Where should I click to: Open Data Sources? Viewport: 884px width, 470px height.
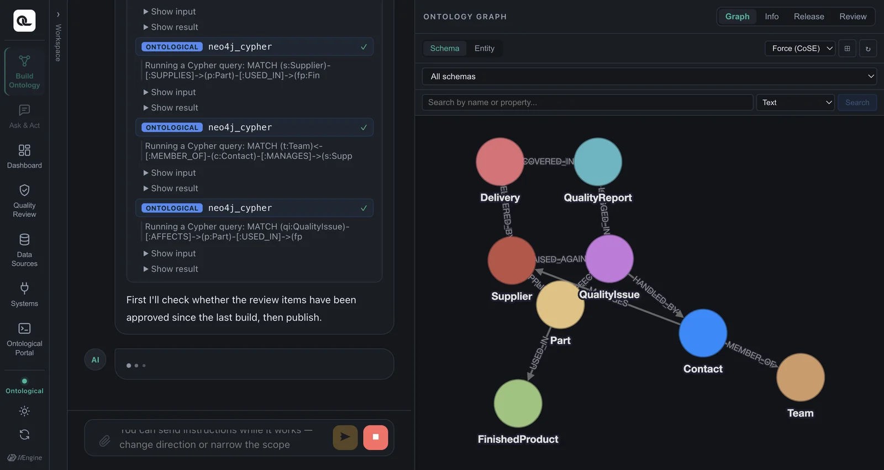pos(24,250)
